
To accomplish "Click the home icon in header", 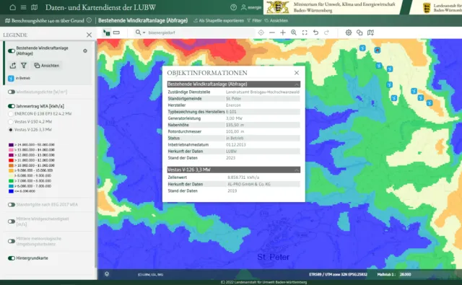I will 13,7.
